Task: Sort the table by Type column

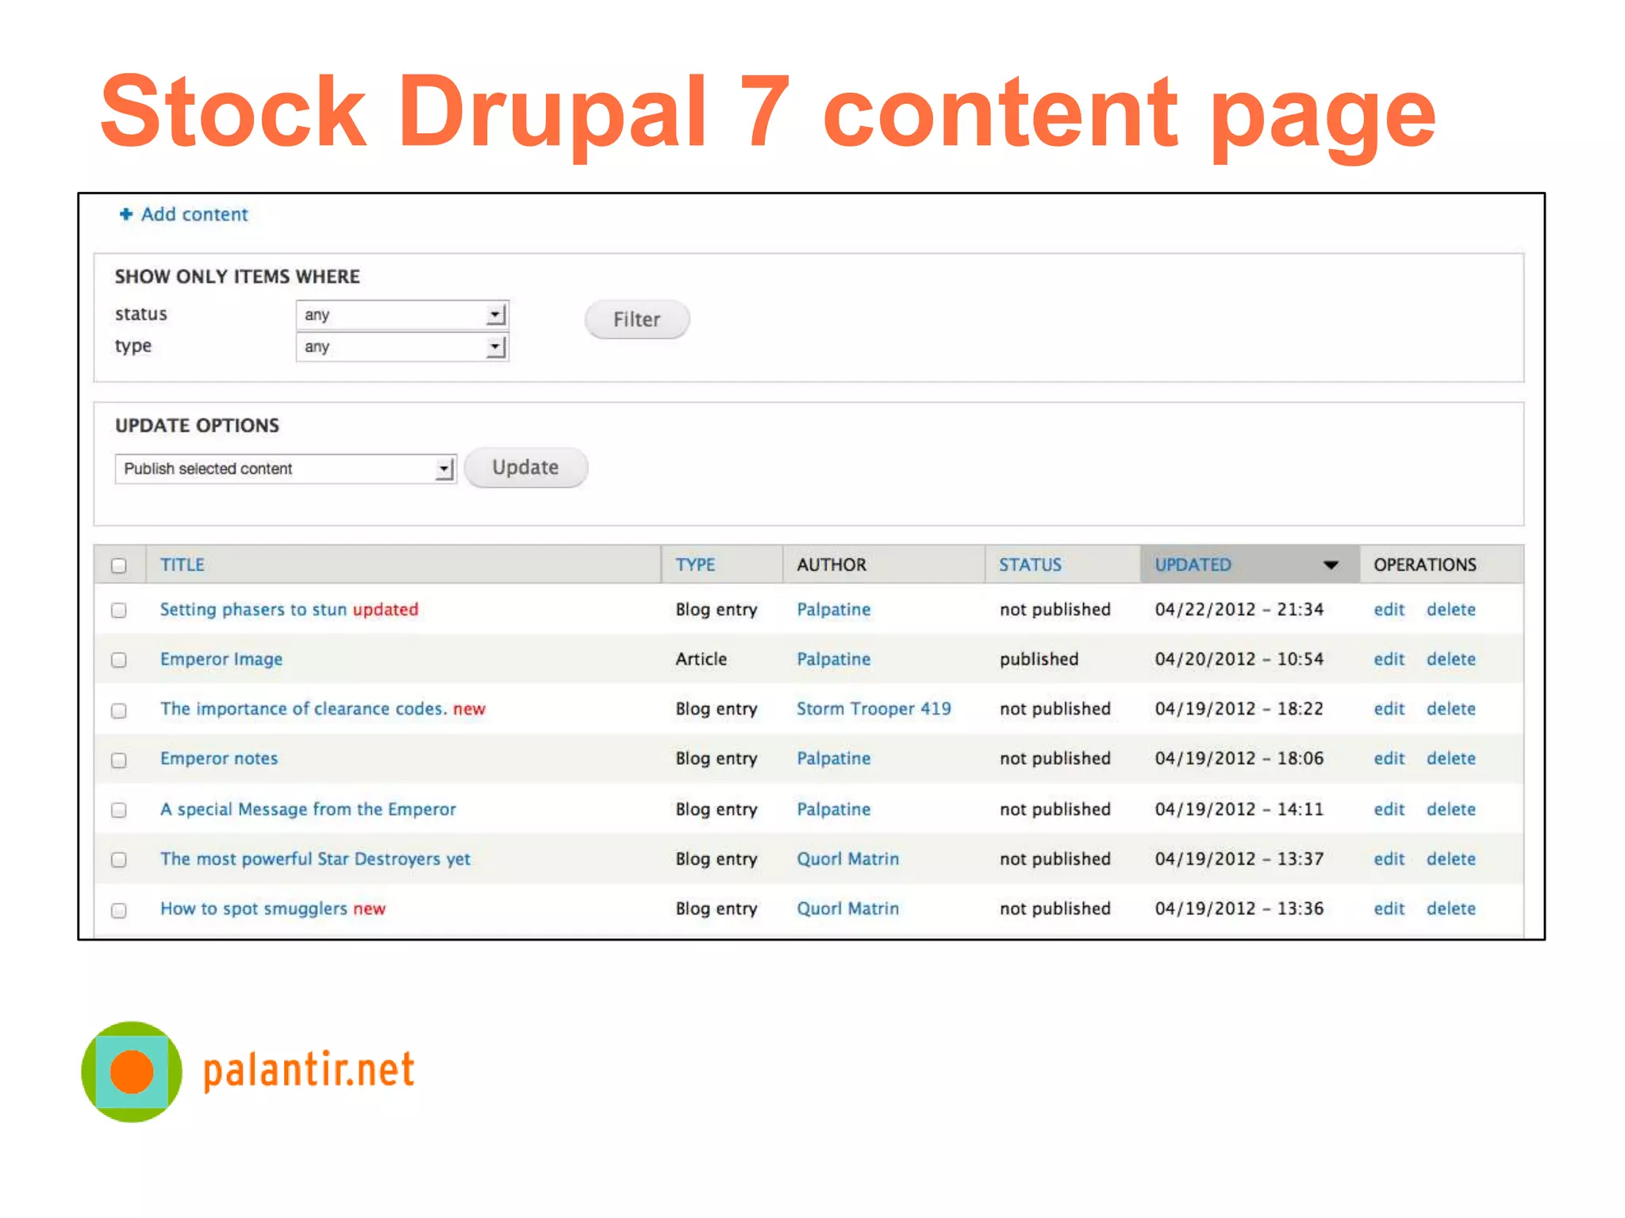Action: click(695, 565)
